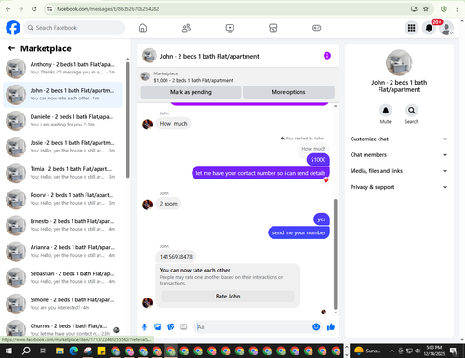Click the 'How much' message from John
This screenshot has width=465, height=358.
pyautogui.click(x=173, y=124)
